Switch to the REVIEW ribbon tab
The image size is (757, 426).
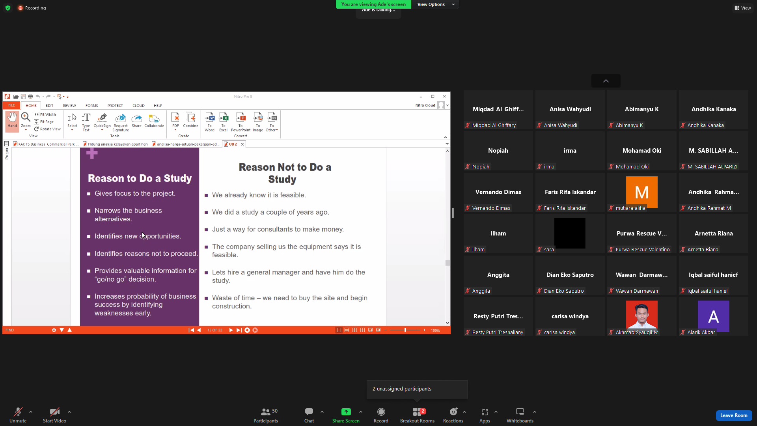69,106
